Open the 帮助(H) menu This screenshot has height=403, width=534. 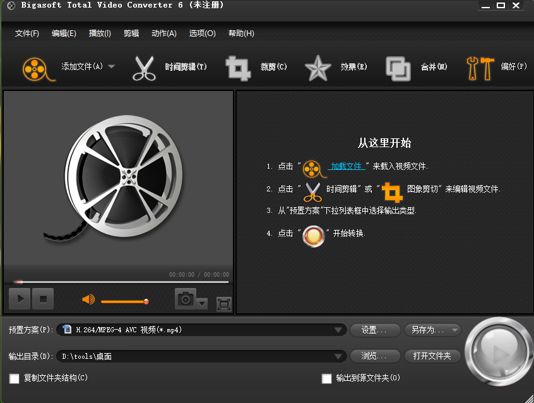click(x=241, y=33)
